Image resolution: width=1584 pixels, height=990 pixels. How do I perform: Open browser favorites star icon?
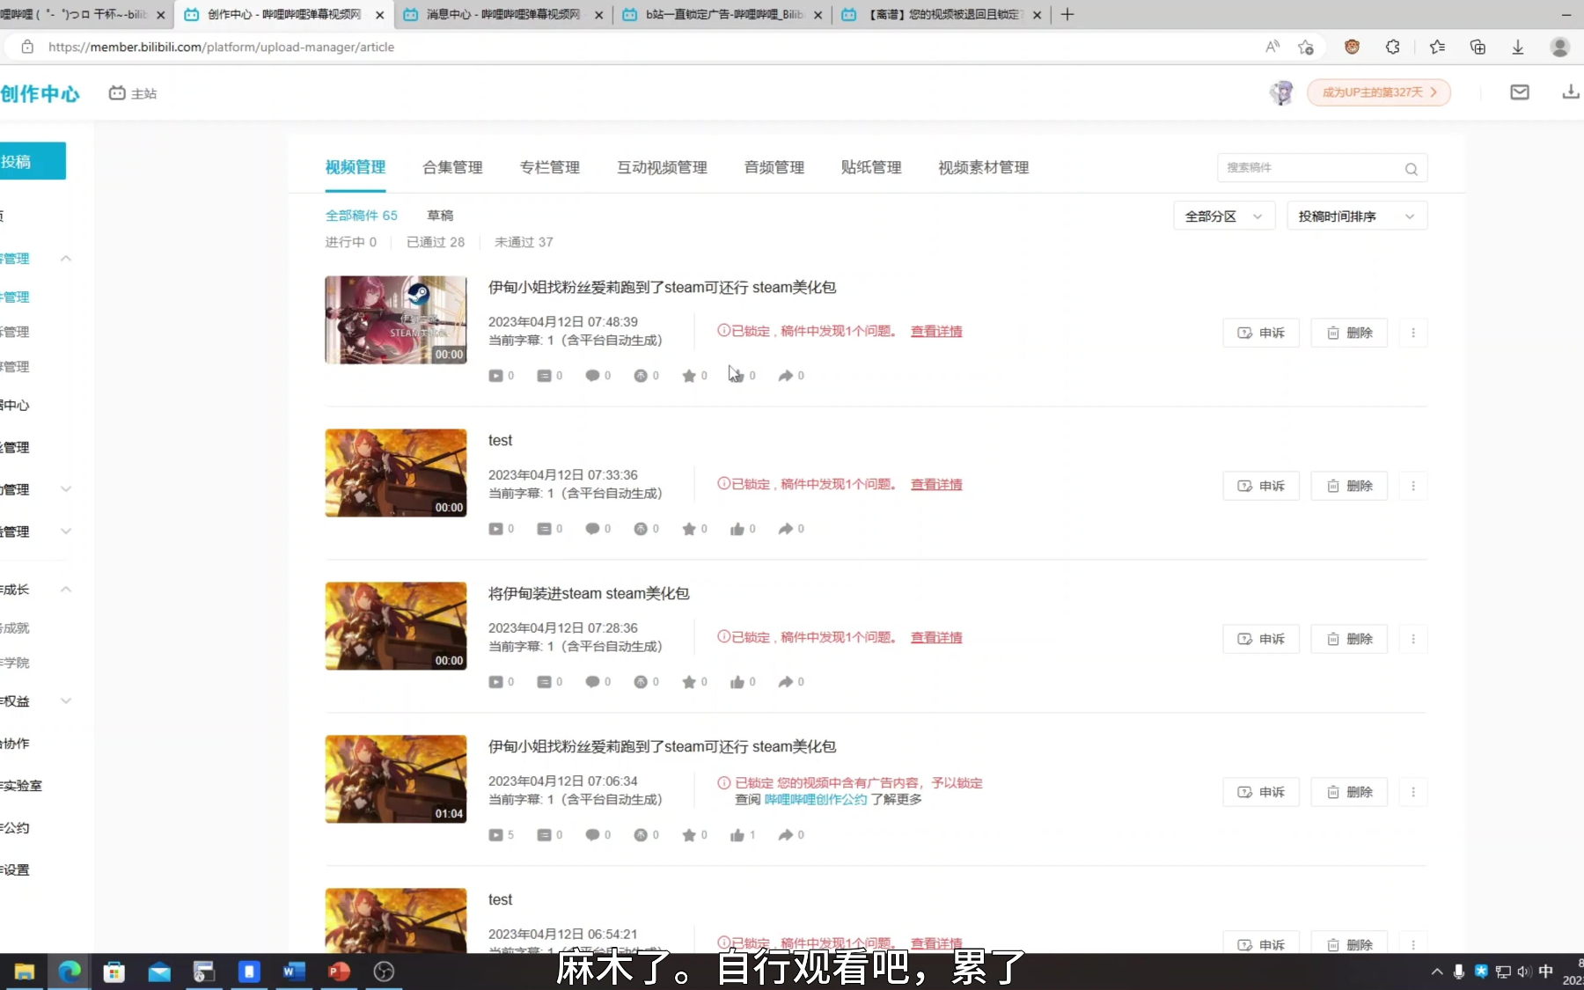[x=1437, y=48]
